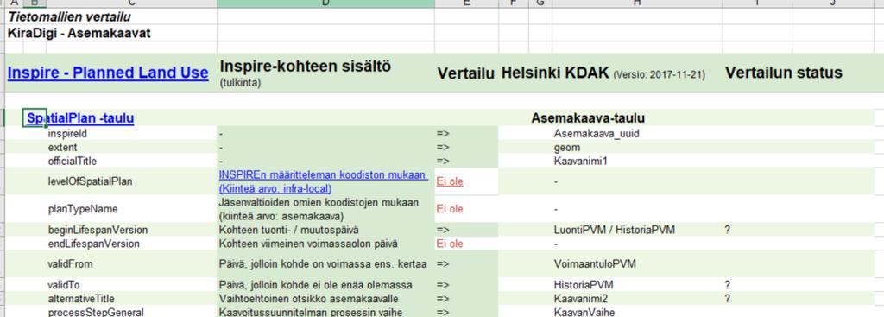
Task: Select the 'Kaavanimi1' cell
Action: [x=581, y=161]
